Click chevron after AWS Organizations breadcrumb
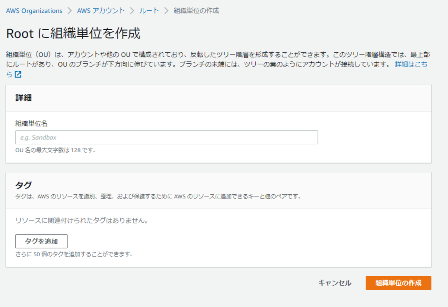The width and height of the screenshot is (448, 307). (x=70, y=11)
